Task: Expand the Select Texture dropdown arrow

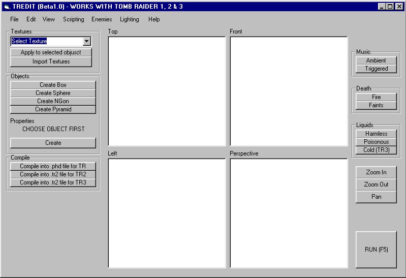Action: coord(87,41)
